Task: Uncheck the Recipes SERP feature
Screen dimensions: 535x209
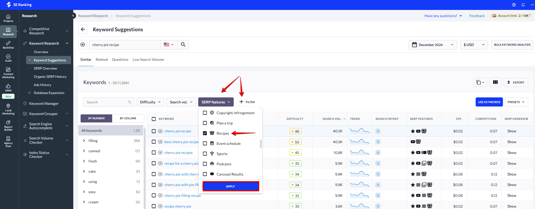Action: (x=205, y=133)
